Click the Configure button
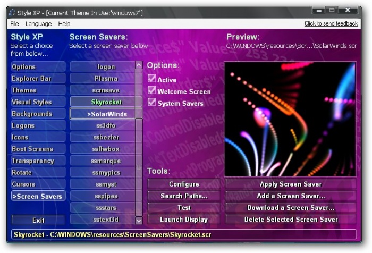Screen dimensions: 372x253 (x=184, y=184)
